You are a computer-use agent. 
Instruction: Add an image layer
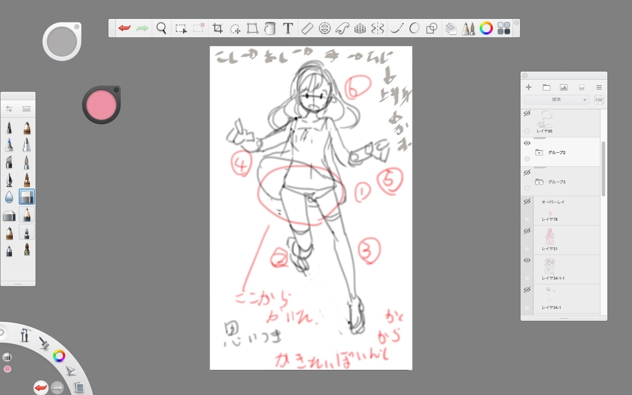(564, 87)
